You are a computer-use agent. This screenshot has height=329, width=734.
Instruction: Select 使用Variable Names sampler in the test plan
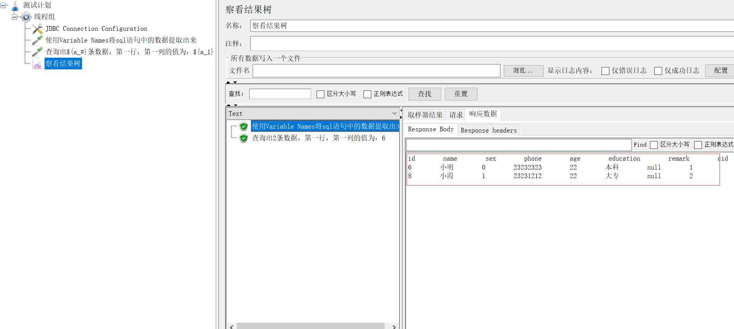click(x=121, y=40)
